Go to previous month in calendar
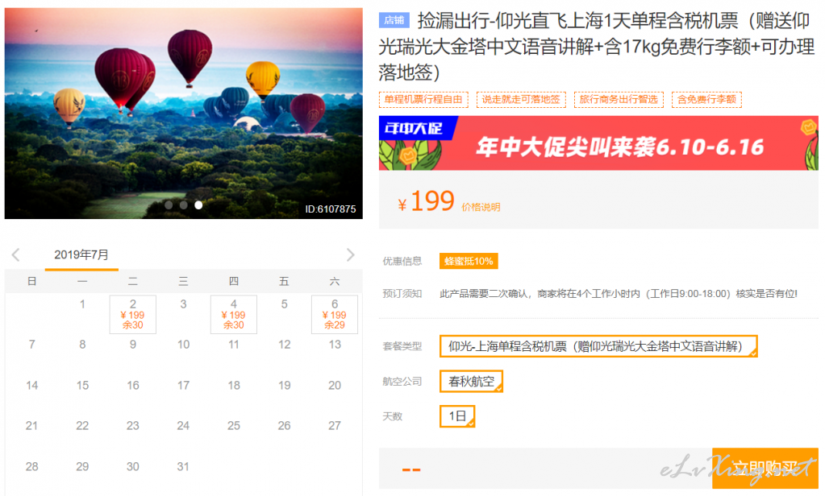The height and width of the screenshot is (496, 825). 16,254
